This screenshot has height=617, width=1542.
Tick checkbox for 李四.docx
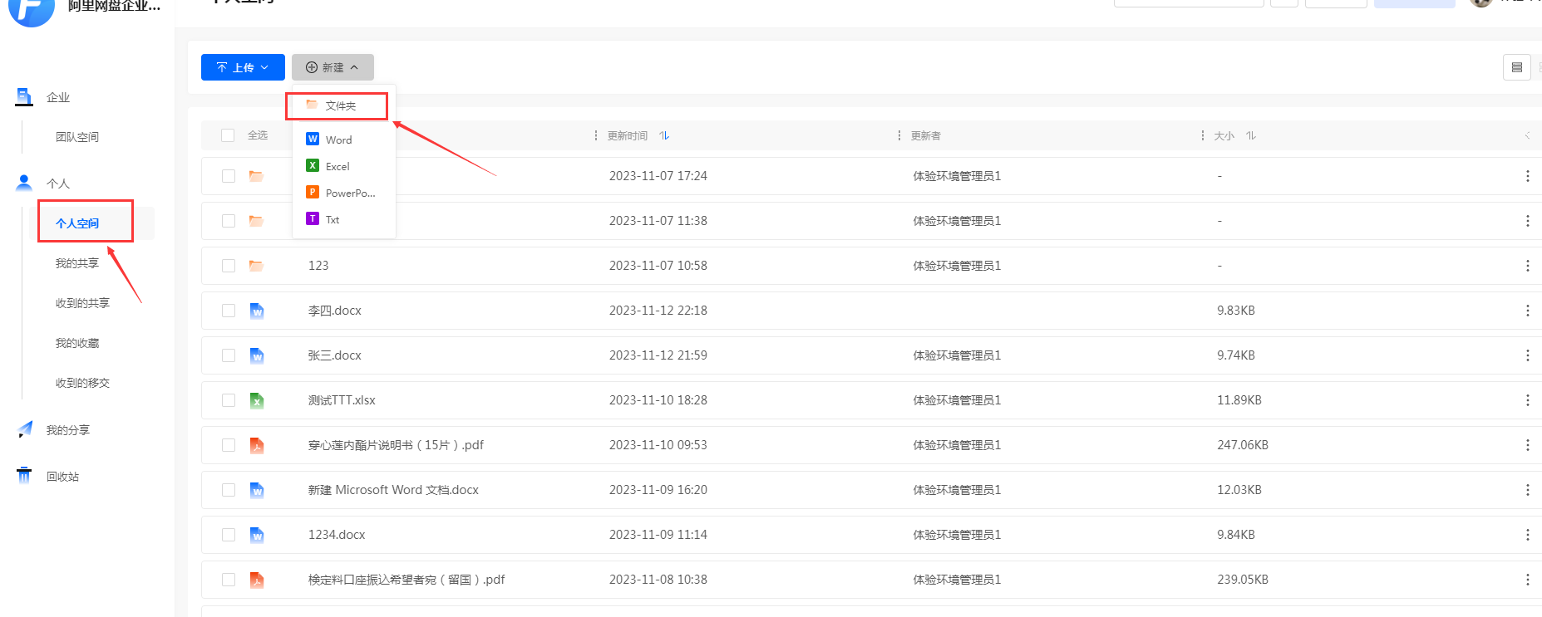tap(229, 311)
